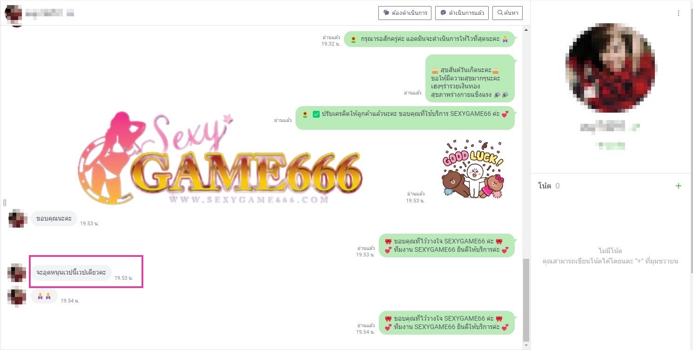This screenshot has height=350, width=693.
Task: Click the left panel resize handle
Action: (4, 202)
